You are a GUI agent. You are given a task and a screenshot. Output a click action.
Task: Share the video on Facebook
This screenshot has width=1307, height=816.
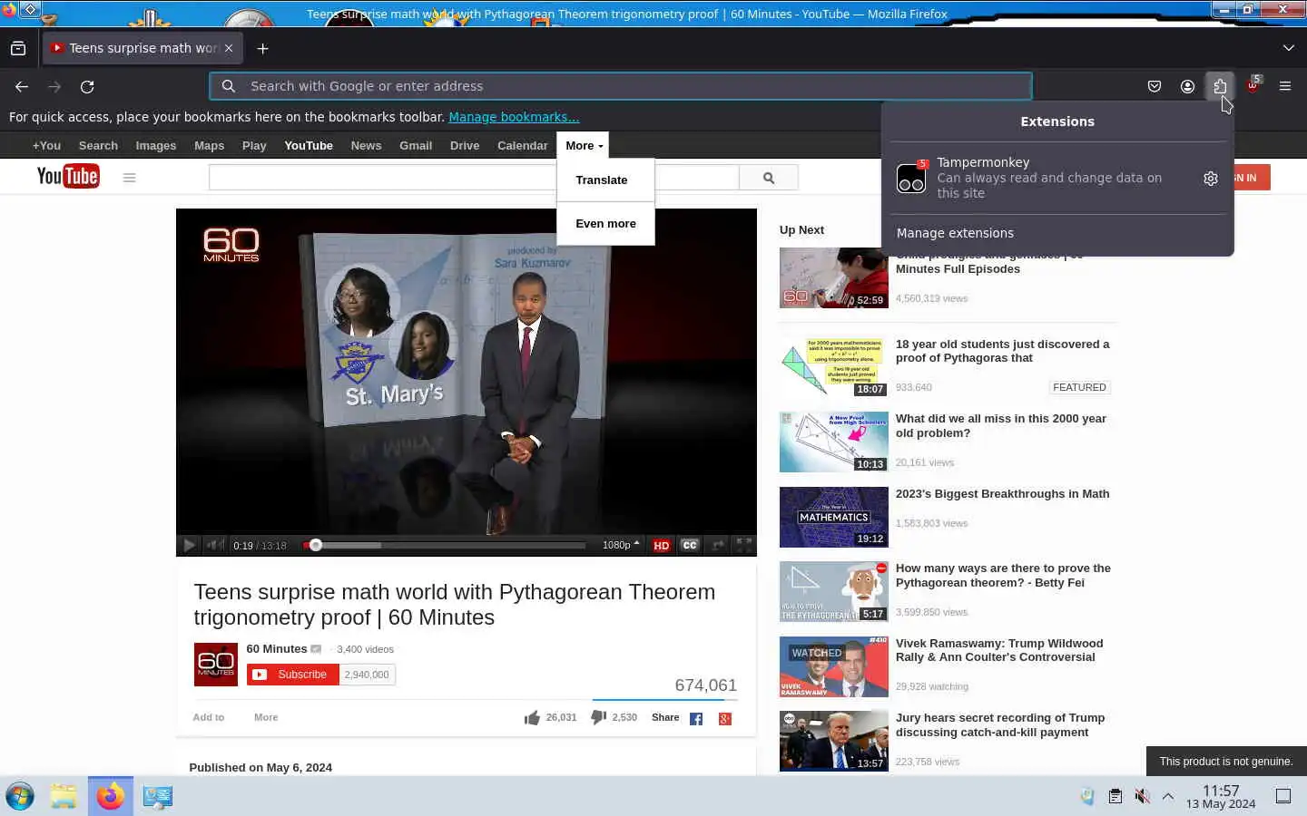(x=696, y=719)
